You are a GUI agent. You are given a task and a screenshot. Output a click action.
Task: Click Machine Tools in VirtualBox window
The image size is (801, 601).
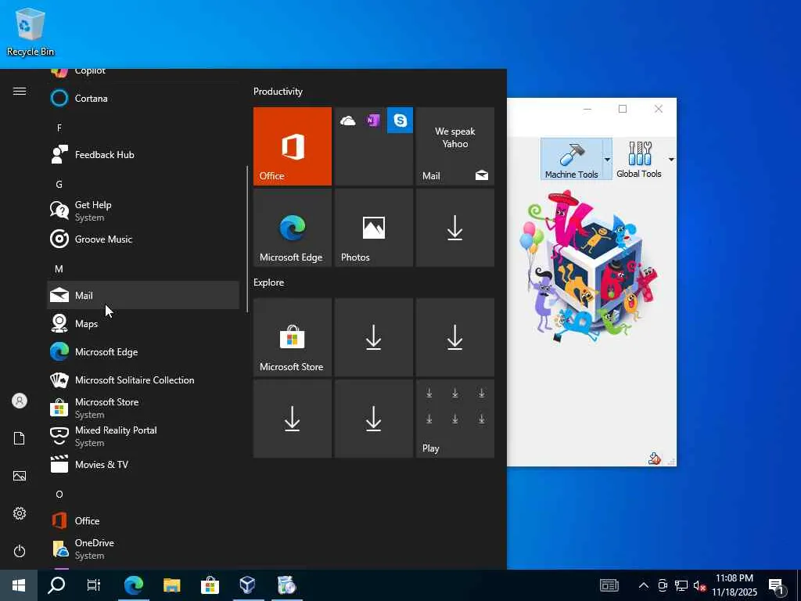(x=572, y=159)
